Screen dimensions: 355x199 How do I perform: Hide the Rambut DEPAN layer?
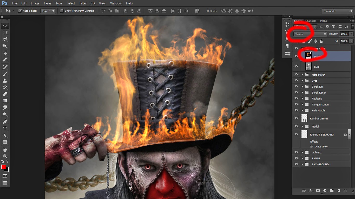[296, 118]
